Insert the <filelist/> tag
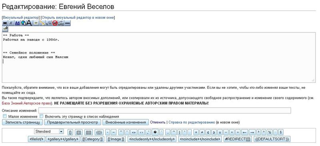This screenshot has width=320, height=146. click(36, 139)
